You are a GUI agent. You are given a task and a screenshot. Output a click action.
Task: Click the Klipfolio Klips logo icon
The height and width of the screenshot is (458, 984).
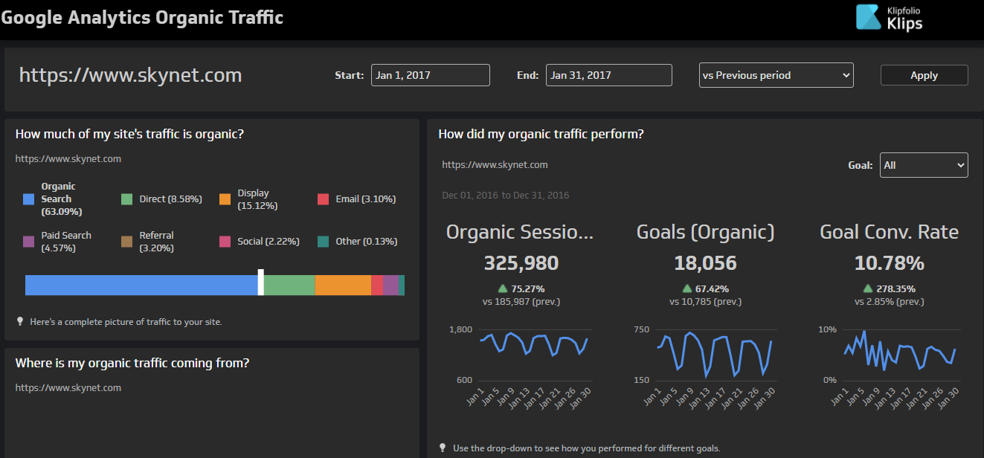click(x=868, y=17)
